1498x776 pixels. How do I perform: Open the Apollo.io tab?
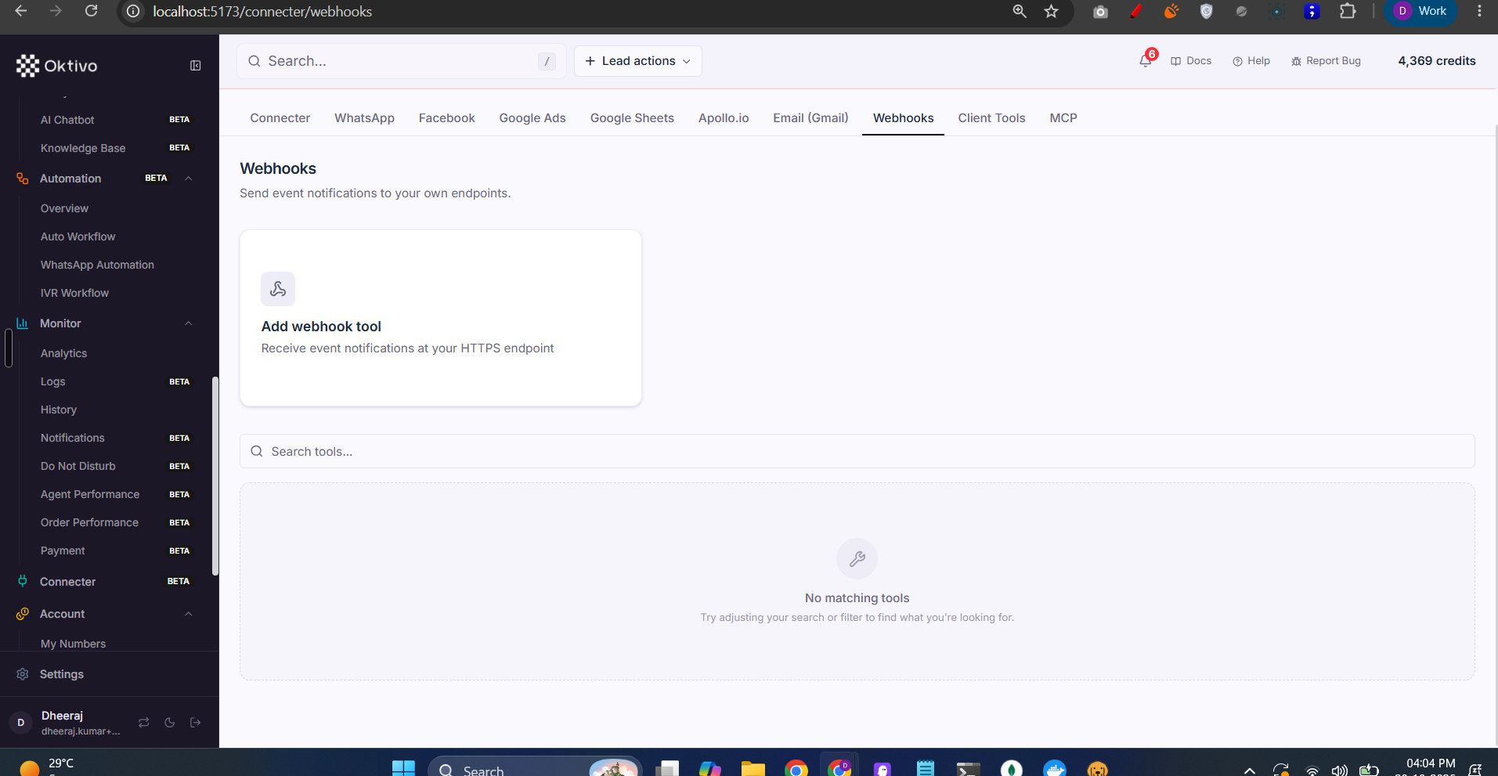point(724,118)
